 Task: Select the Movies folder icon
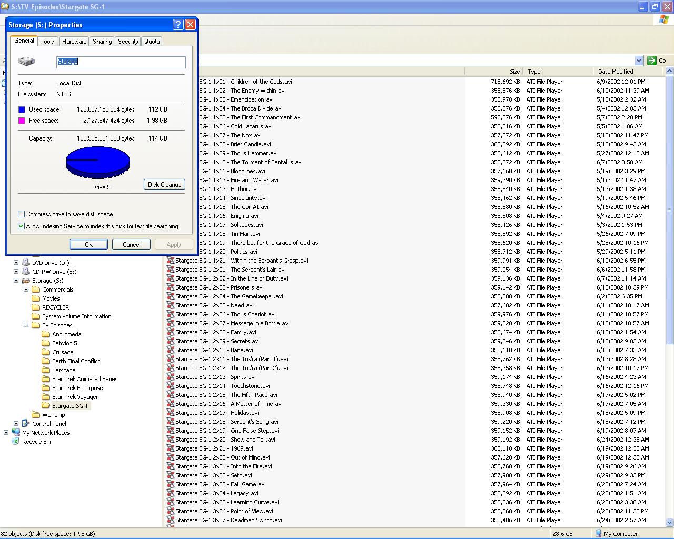(x=36, y=298)
